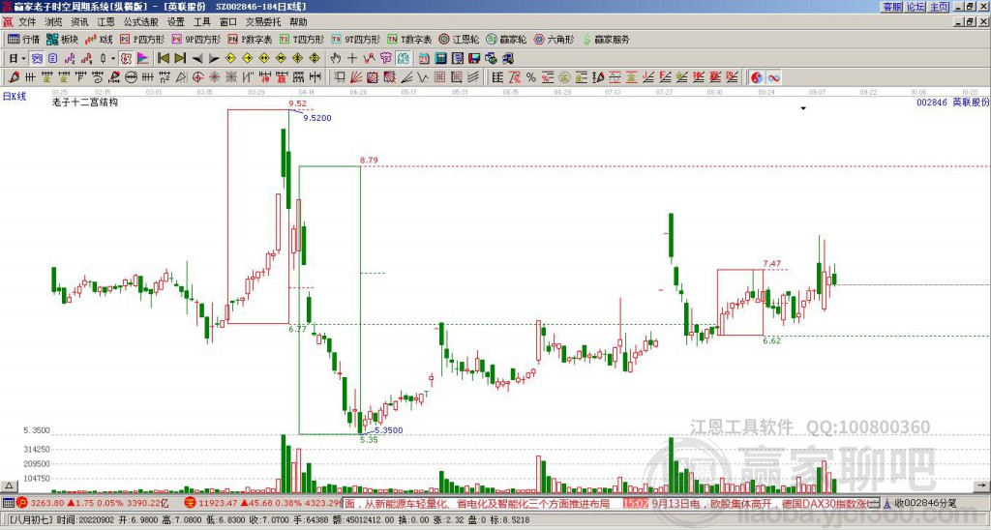The width and height of the screenshot is (991, 530).
Task: Select the crosshair cursor tool
Action: coord(352,59)
